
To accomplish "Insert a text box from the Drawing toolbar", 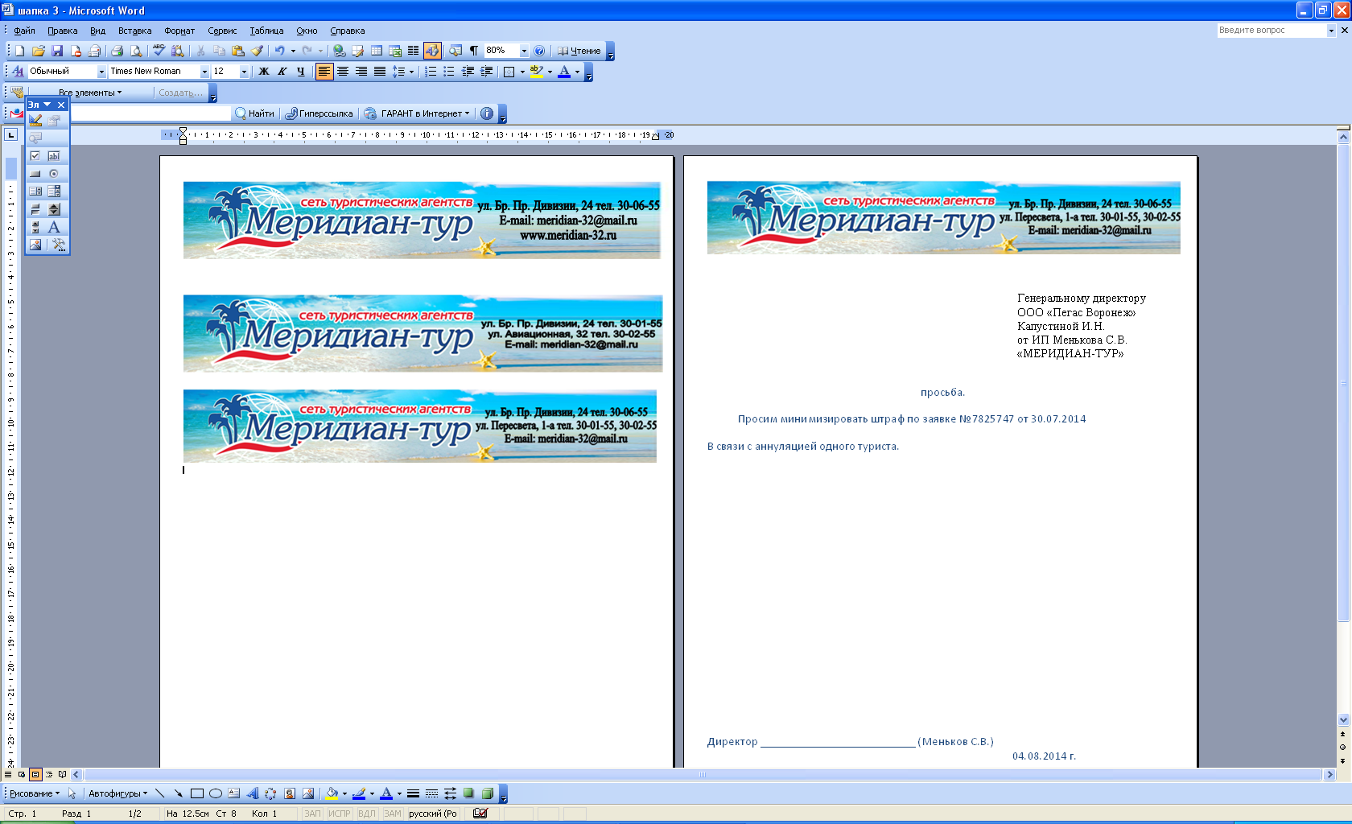I will pos(233,793).
